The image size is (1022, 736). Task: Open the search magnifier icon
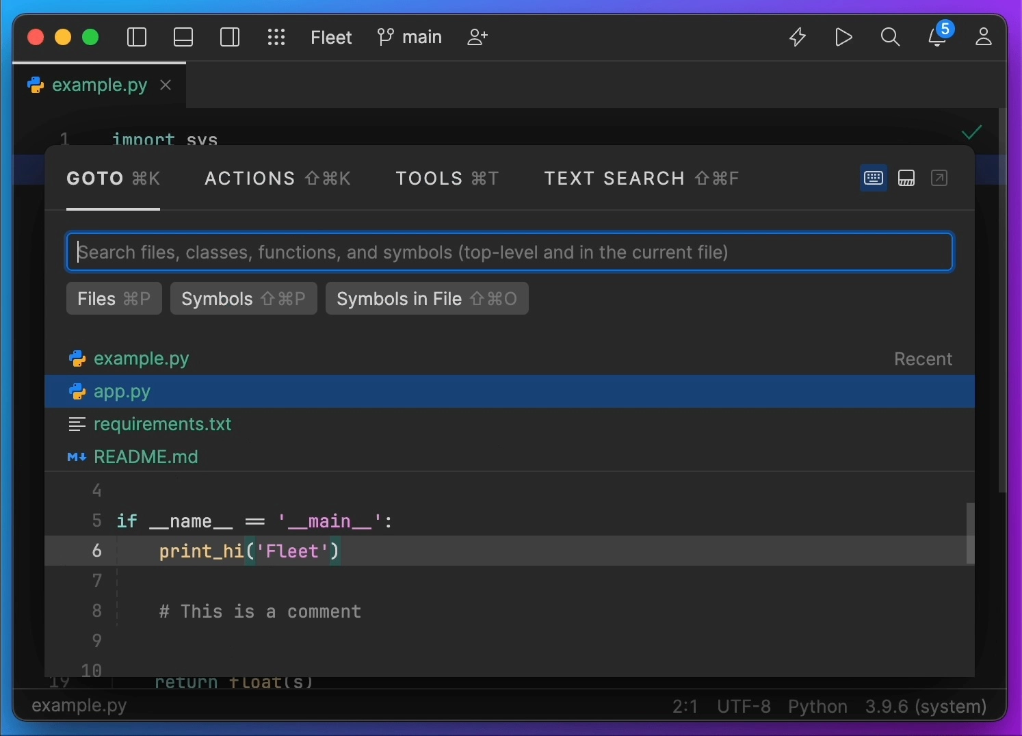coord(890,37)
